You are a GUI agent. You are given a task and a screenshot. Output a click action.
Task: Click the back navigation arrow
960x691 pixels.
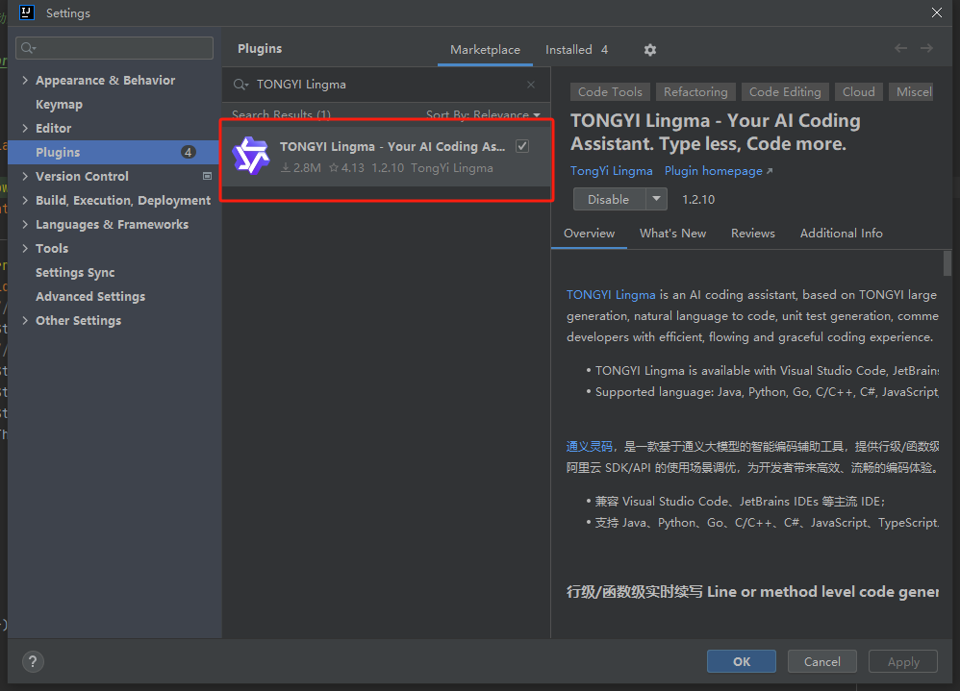pyautogui.click(x=900, y=48)
